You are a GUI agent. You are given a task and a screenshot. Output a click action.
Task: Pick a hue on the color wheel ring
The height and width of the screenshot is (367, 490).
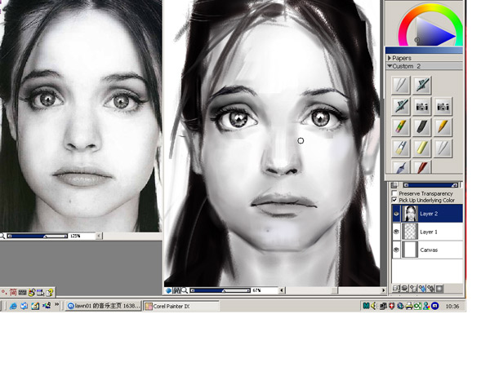click(430, 7)
